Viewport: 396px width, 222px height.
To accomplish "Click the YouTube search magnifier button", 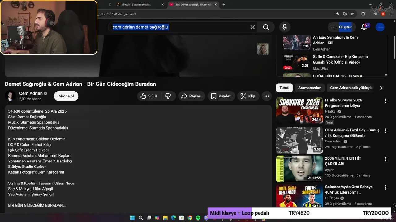I will [266, 27].
